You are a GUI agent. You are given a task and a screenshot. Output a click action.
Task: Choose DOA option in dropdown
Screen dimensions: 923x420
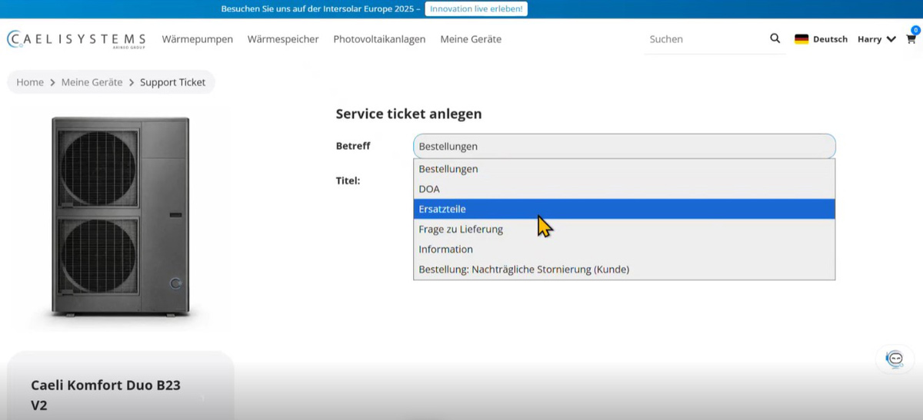[x=625, y=189]
